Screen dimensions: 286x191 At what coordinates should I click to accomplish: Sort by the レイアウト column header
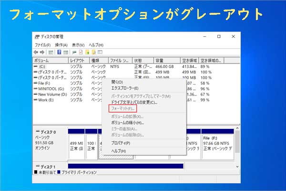(x=79, y=61)
